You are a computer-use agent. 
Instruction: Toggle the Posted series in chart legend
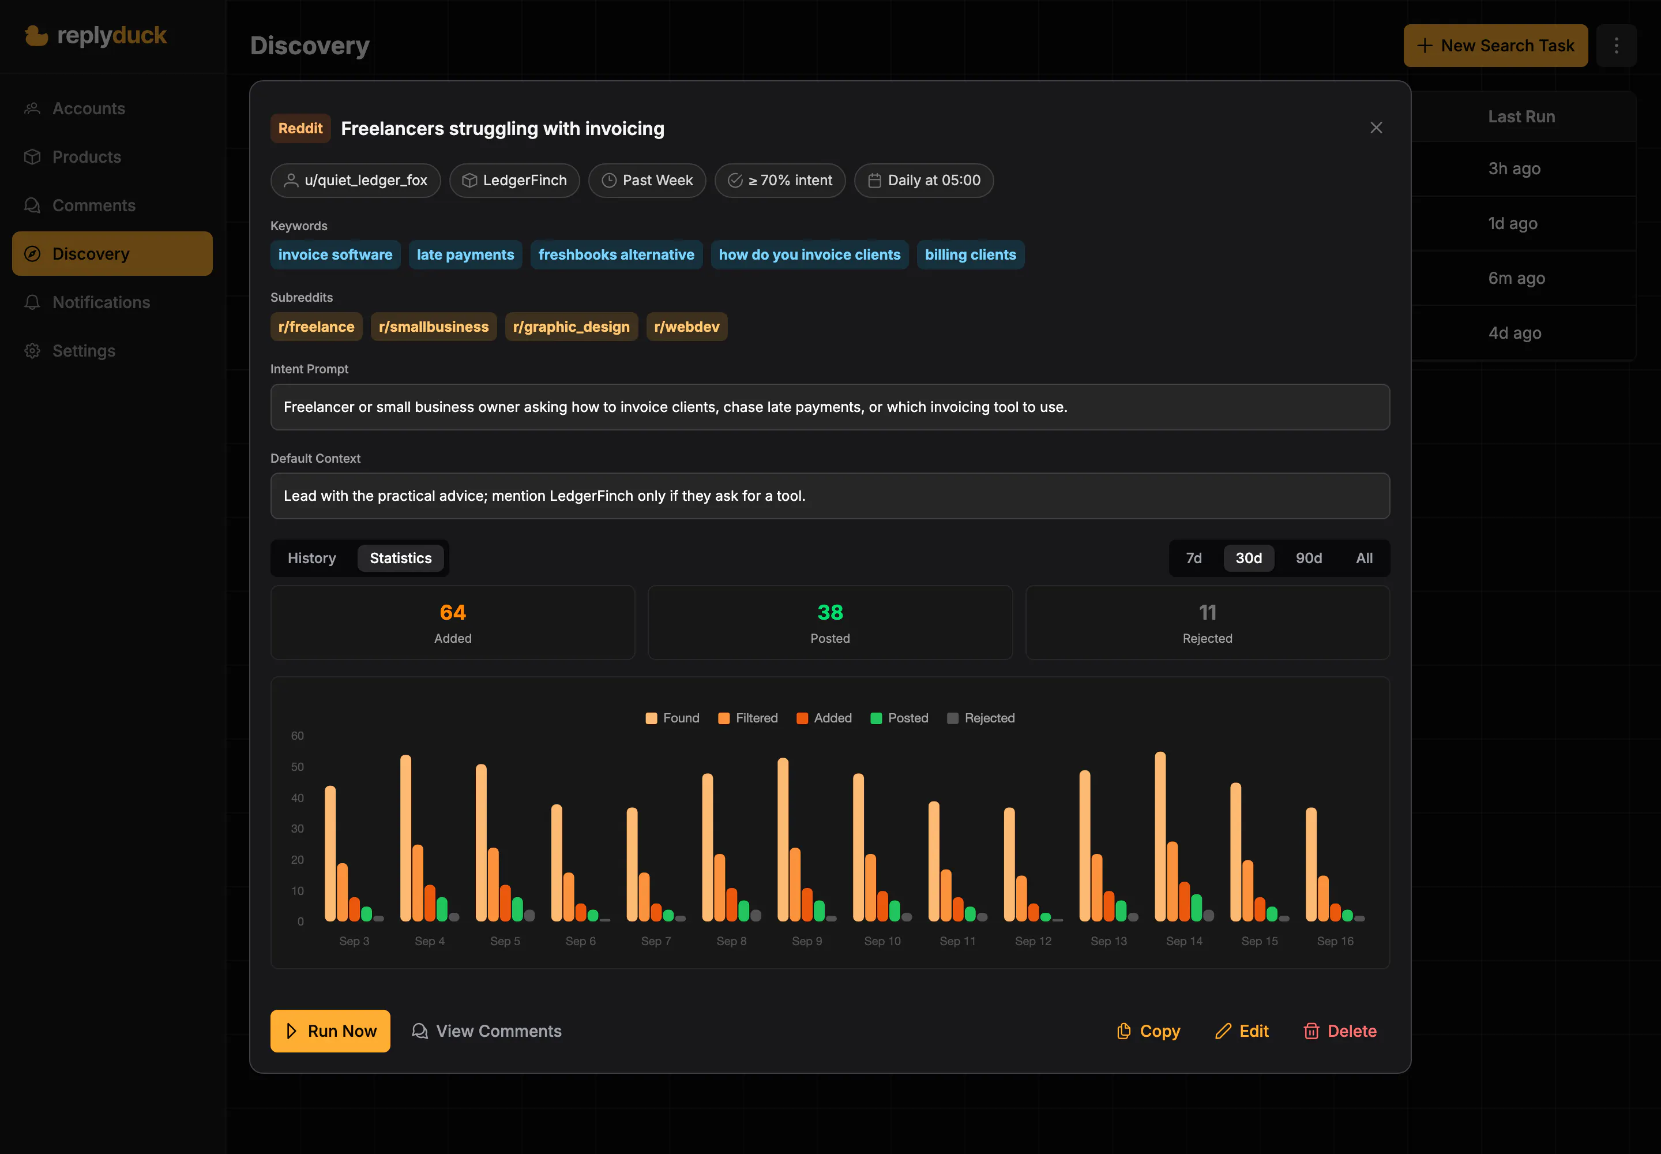click(899, 718)
